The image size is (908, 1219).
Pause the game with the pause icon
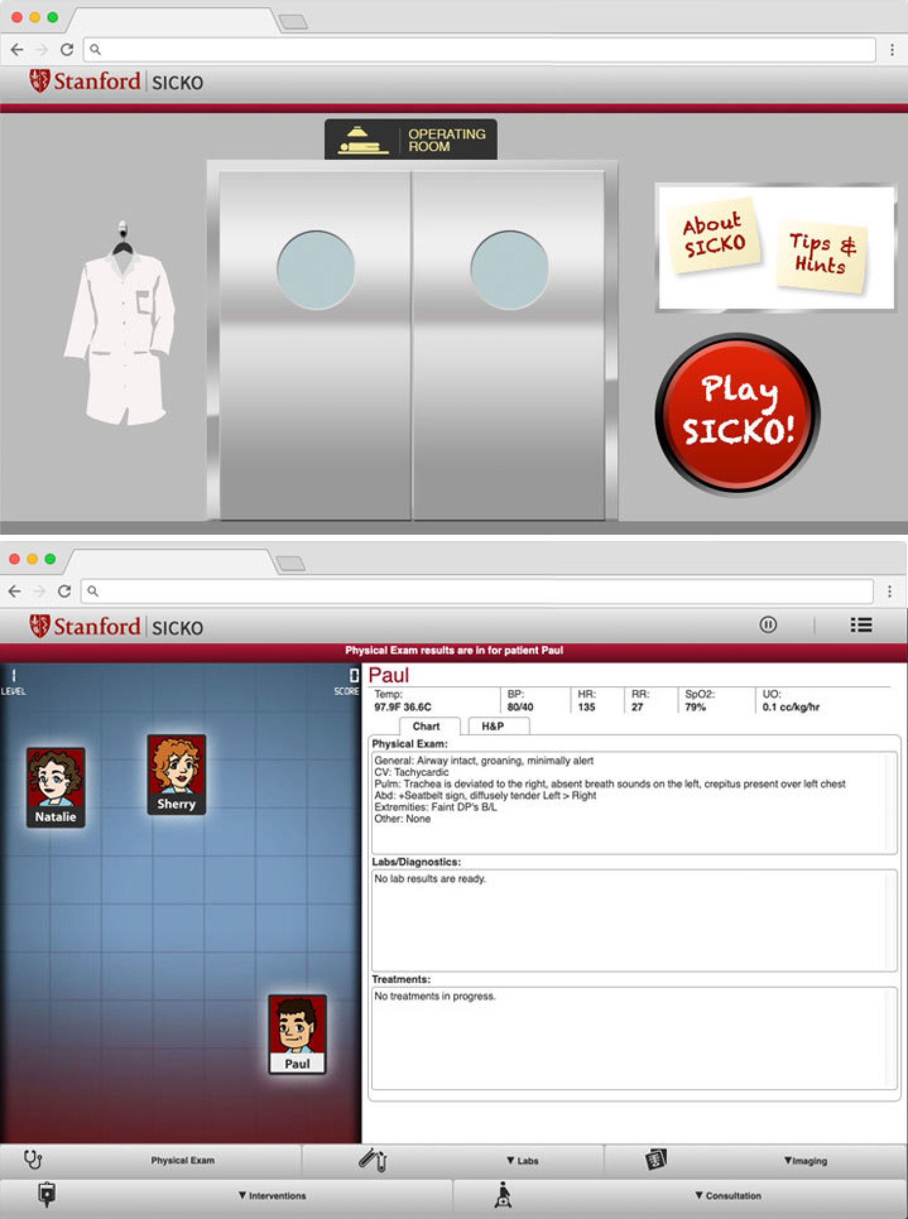click(x=768, y=625)
